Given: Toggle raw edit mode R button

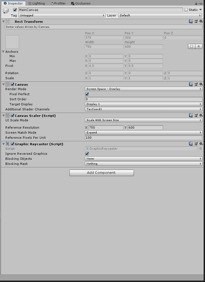Looking at the screenshot, I should pos(199,46).
